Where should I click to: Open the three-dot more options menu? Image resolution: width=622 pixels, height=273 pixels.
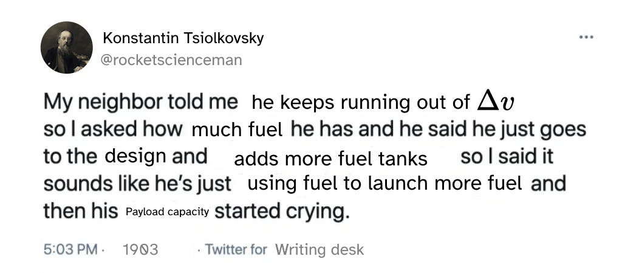tap(586, 37)
